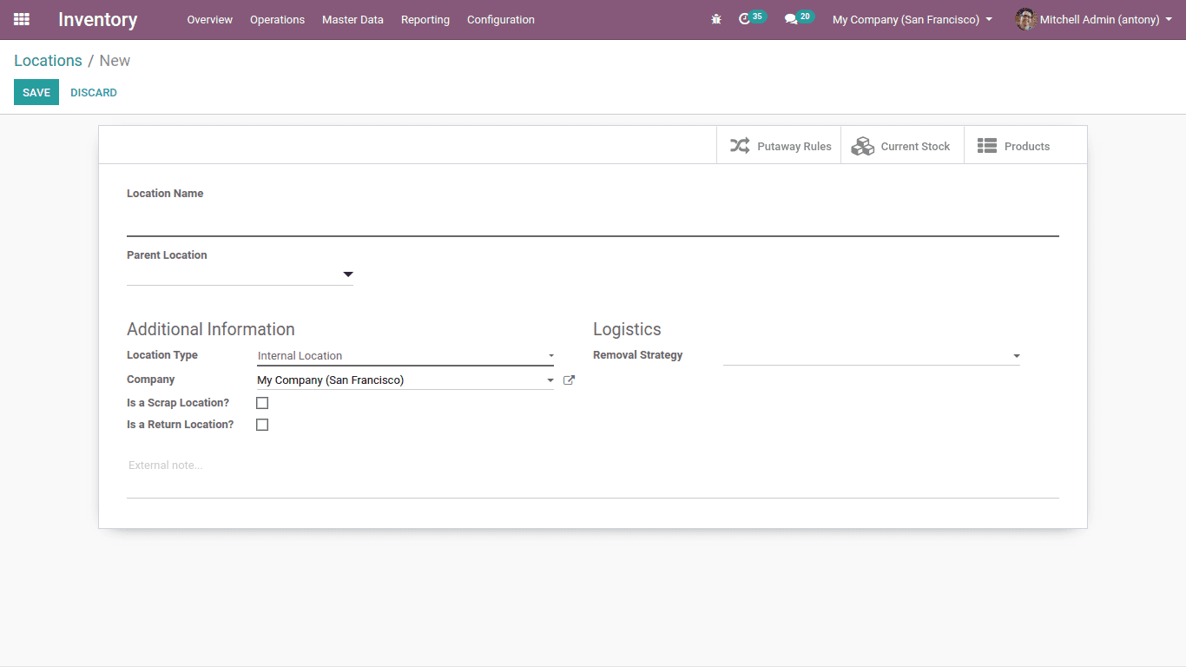Open the Reporting menu
The width and height of the screenshot is (1186, 667).
(425, 19)
